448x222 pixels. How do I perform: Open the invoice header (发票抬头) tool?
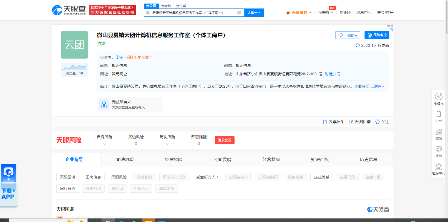pos(334,122)
